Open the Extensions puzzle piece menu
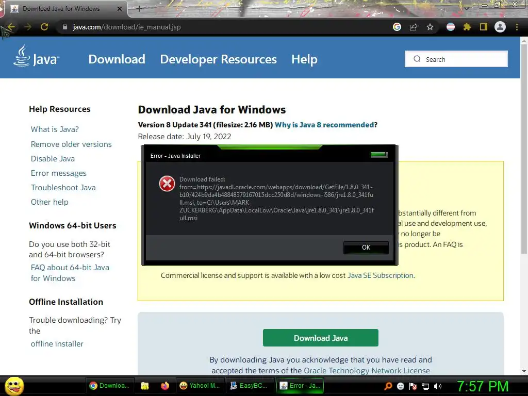The image size is (528, 396). (x=467, y=27)
